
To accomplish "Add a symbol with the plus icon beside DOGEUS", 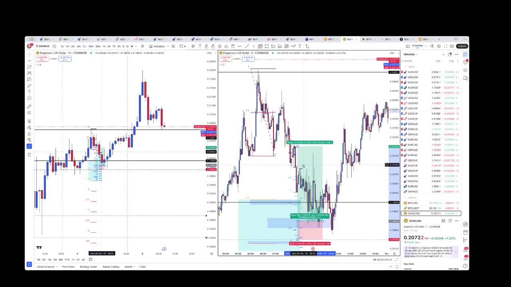I will [54, 46].
